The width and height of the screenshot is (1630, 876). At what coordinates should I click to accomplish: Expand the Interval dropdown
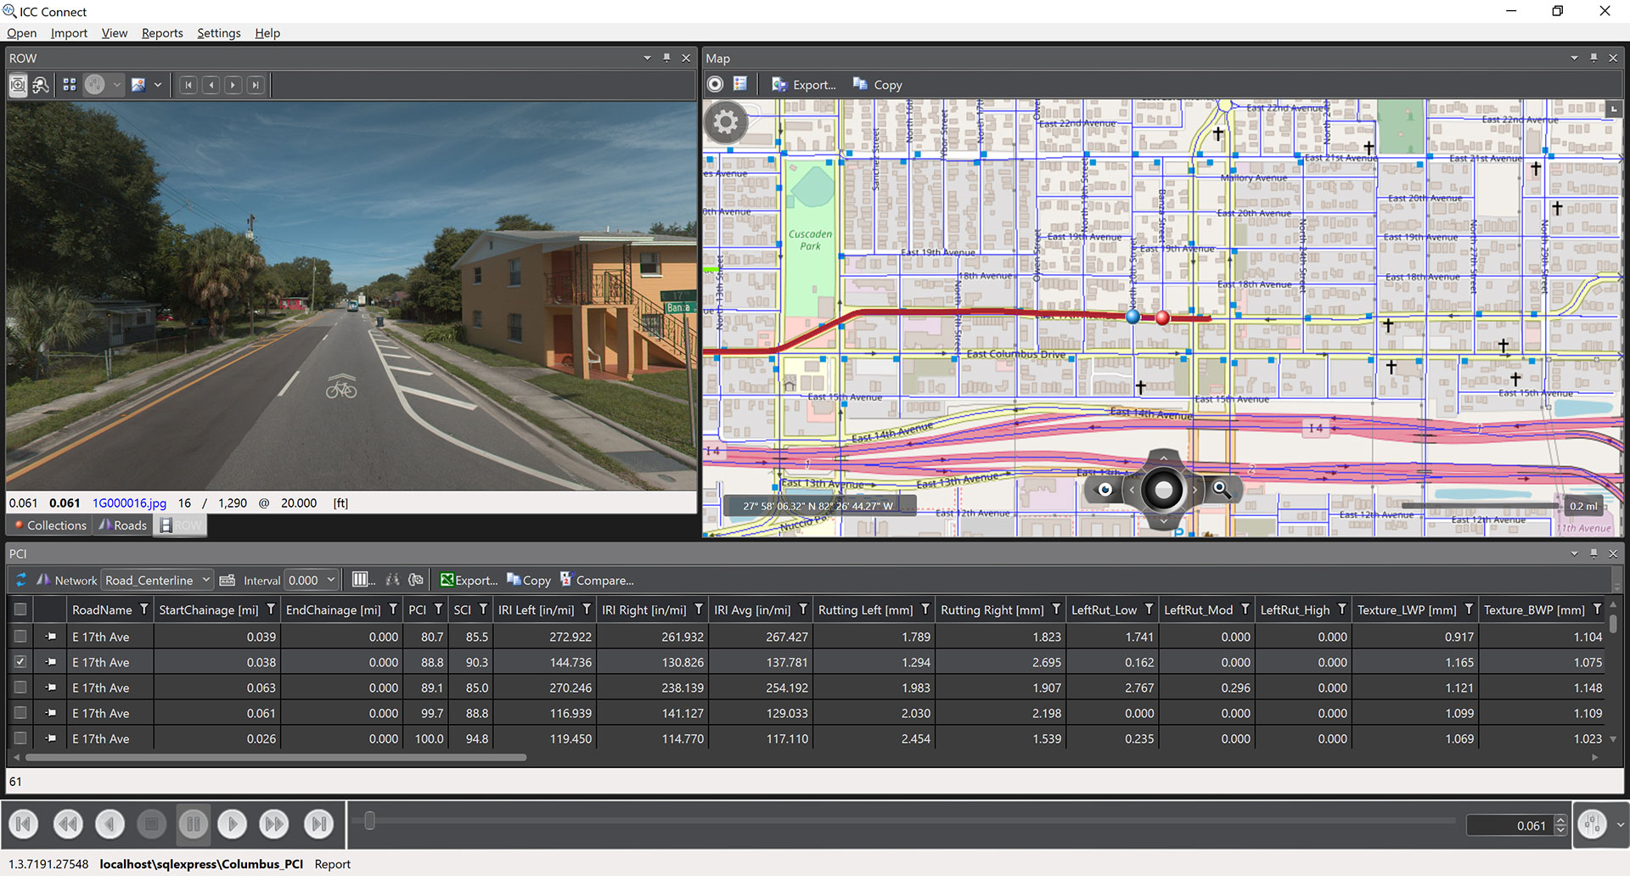tap(330, 581)
